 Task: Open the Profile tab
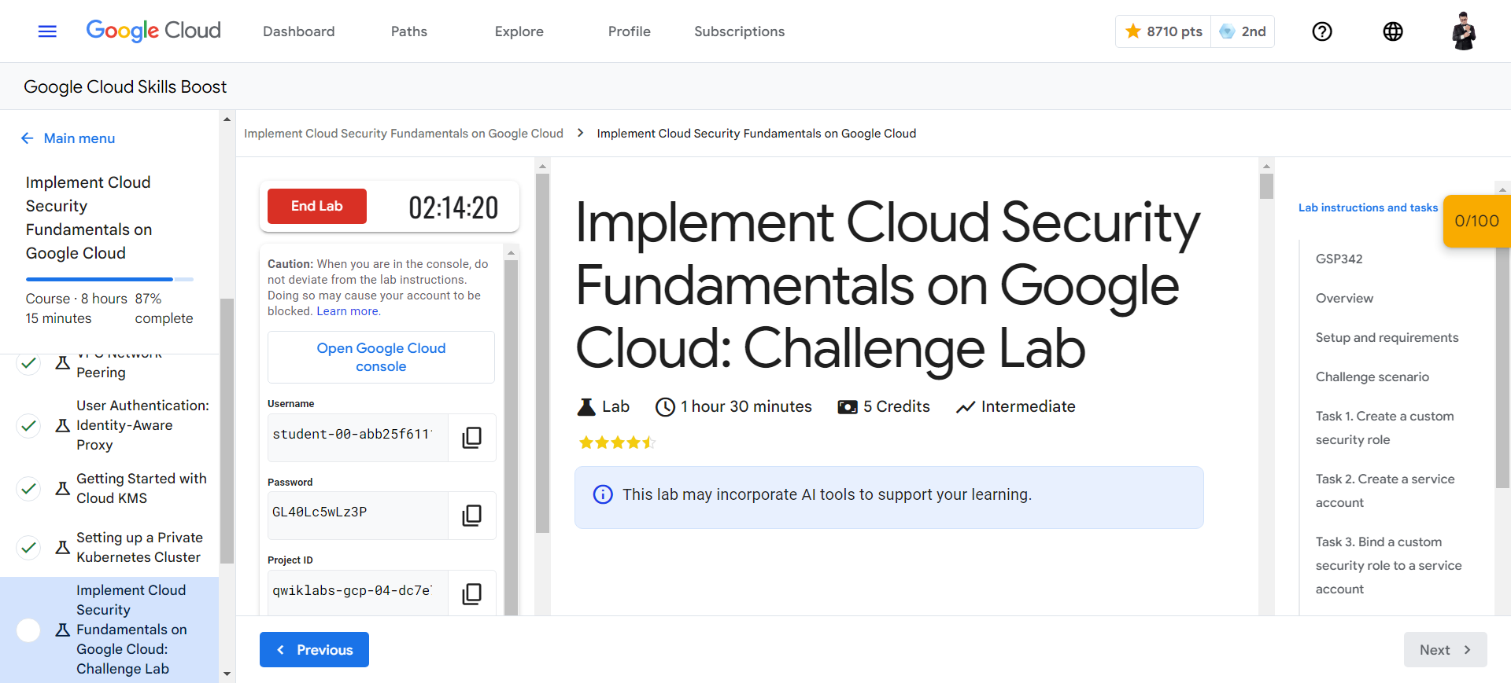(x=630, y=31)
